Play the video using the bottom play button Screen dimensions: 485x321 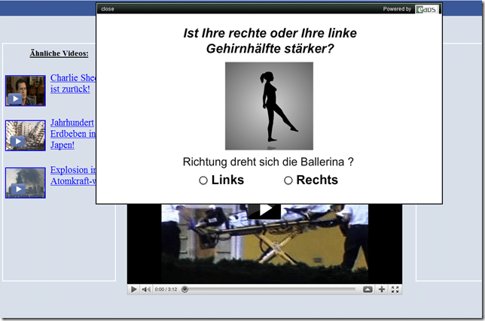tap(133, 289)
